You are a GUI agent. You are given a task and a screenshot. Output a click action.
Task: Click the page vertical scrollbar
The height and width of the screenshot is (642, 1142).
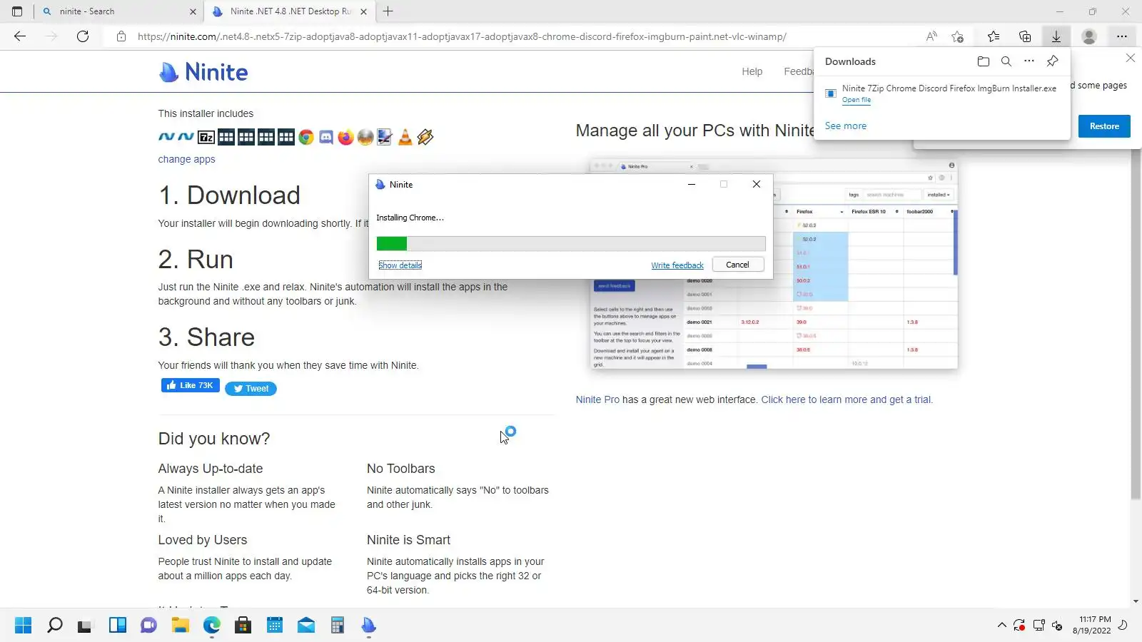1136,325
